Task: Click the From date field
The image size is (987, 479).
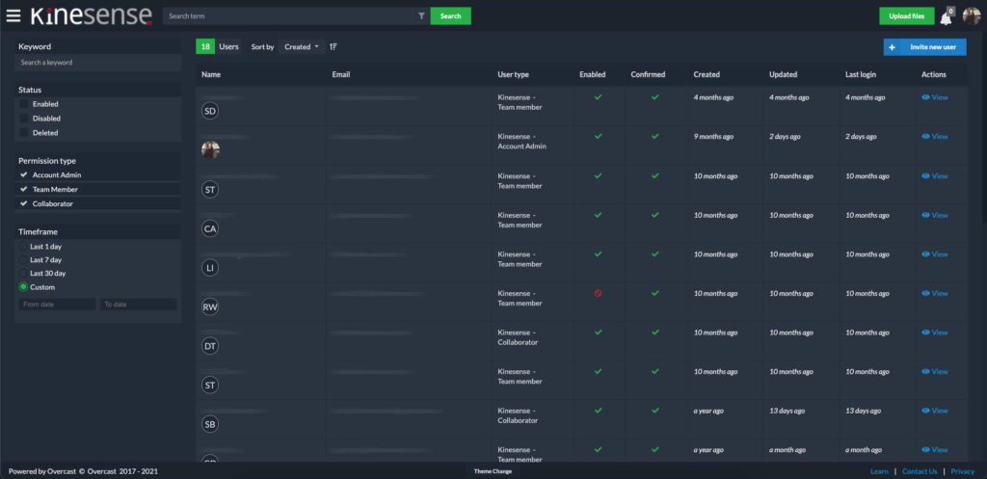Action: [57, 304]
